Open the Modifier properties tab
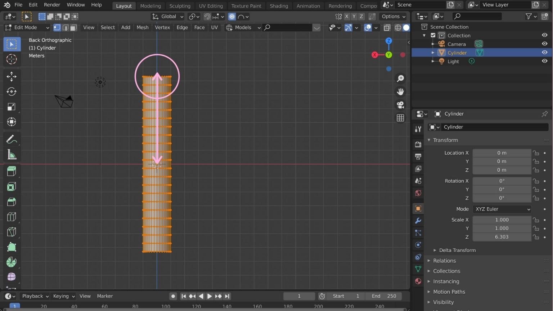 (x=418, y=220)
